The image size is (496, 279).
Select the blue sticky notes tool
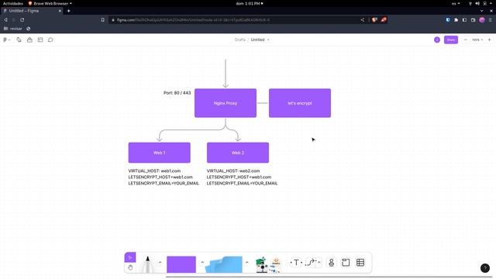pyautogui.click(x=224, y=264)
